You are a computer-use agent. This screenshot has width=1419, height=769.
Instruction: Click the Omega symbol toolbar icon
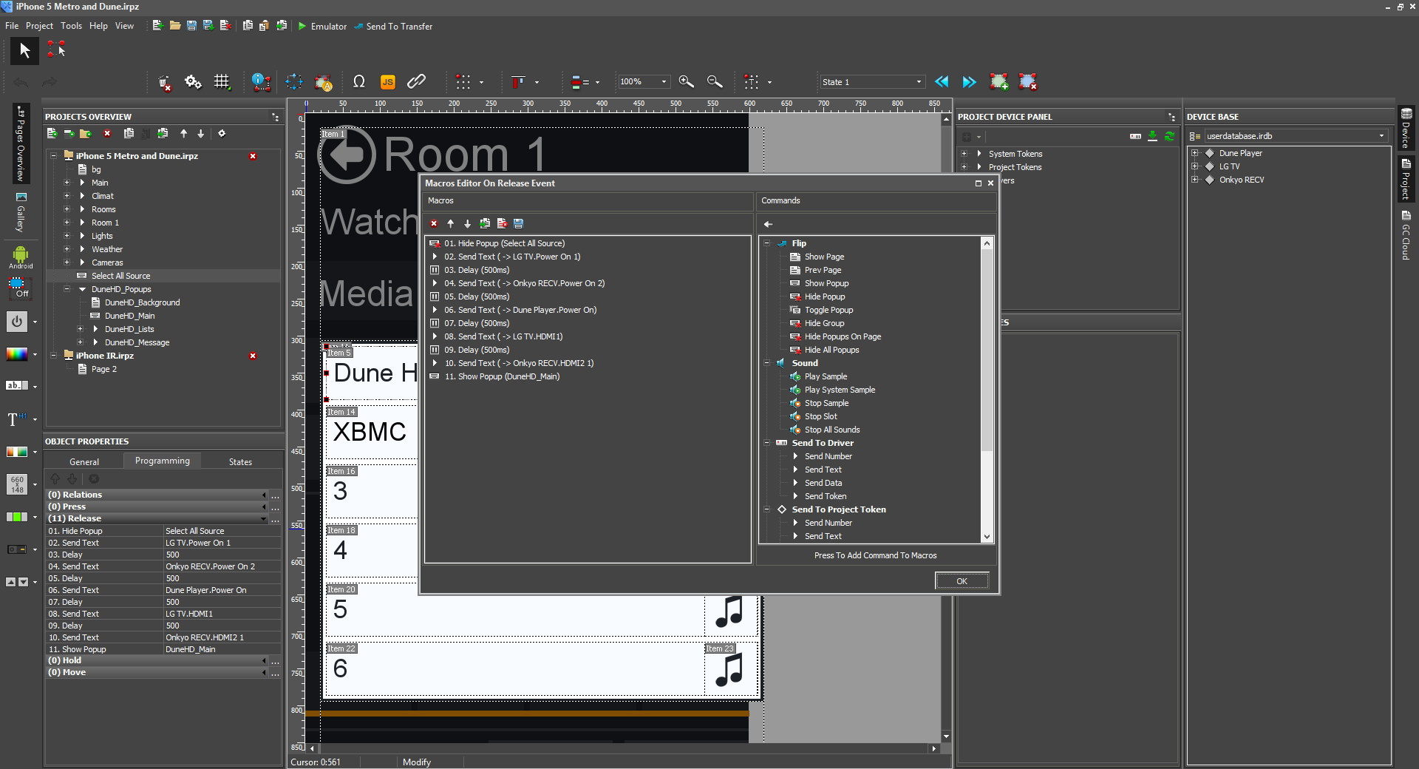[x=359, y=82]
